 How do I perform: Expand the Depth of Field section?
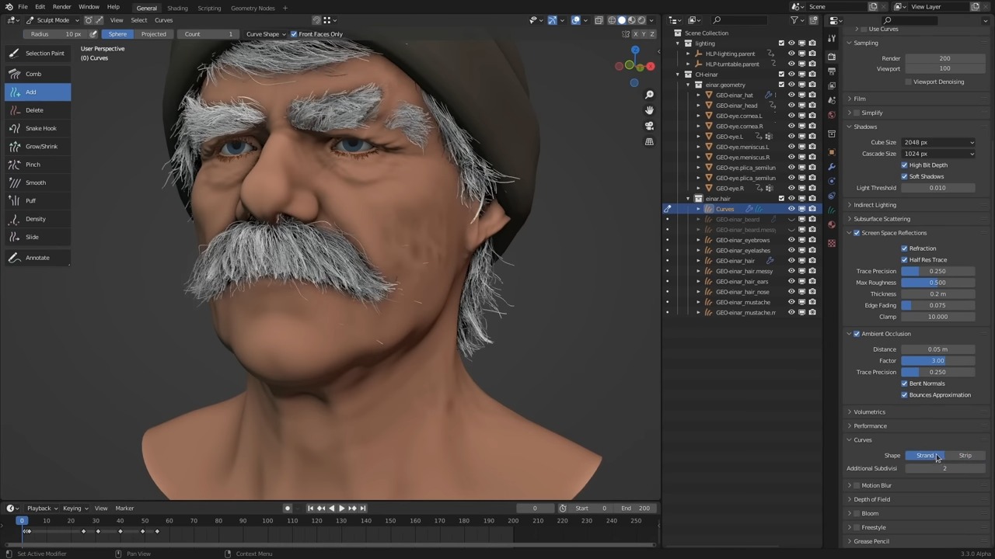point(871,499)
